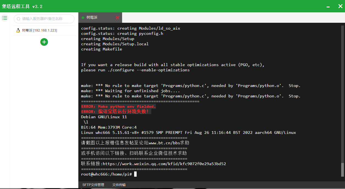Focus the server IP search field
345x189 pixels.
click(x=45, y=19)
